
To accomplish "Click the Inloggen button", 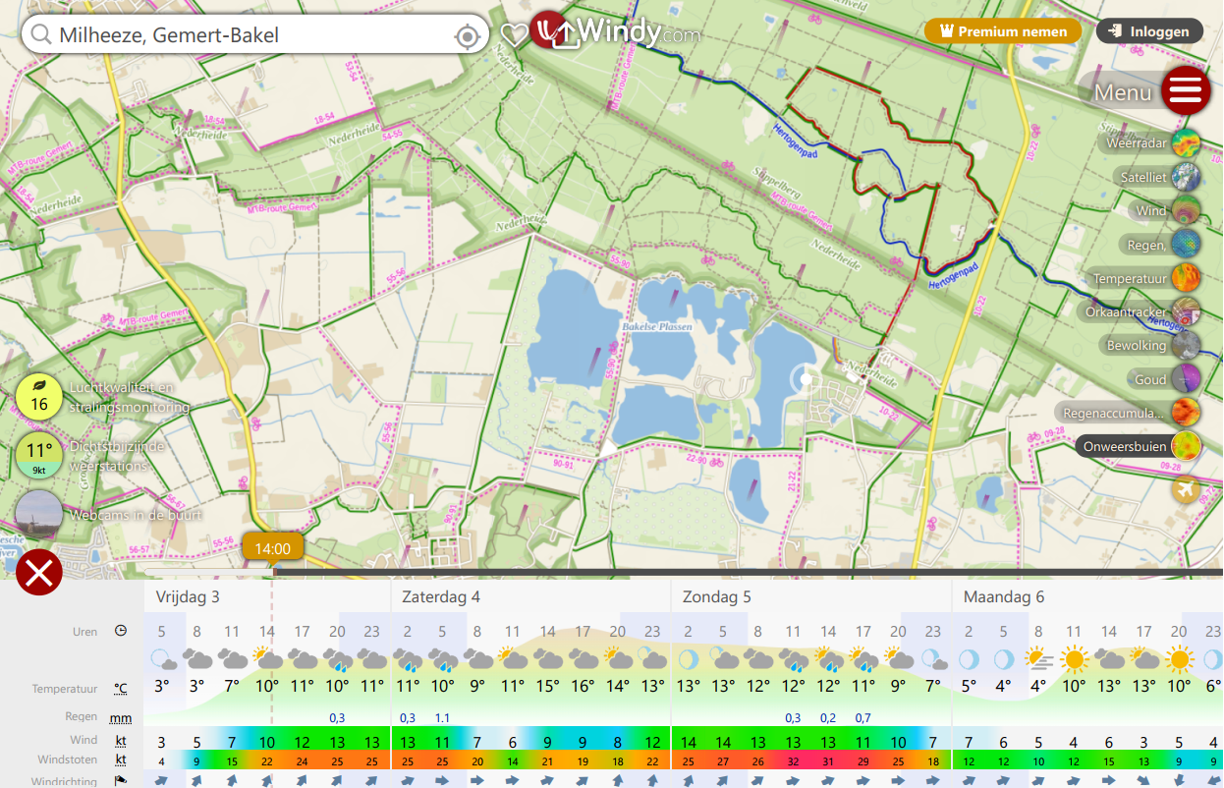I will coord(1149,31).
